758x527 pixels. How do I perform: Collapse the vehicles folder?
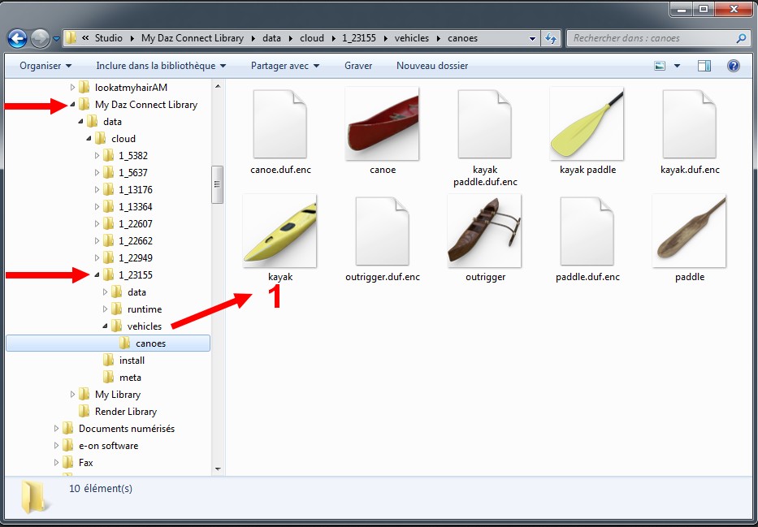point(106,326)
